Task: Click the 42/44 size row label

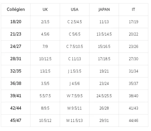Action: (16, 108)
